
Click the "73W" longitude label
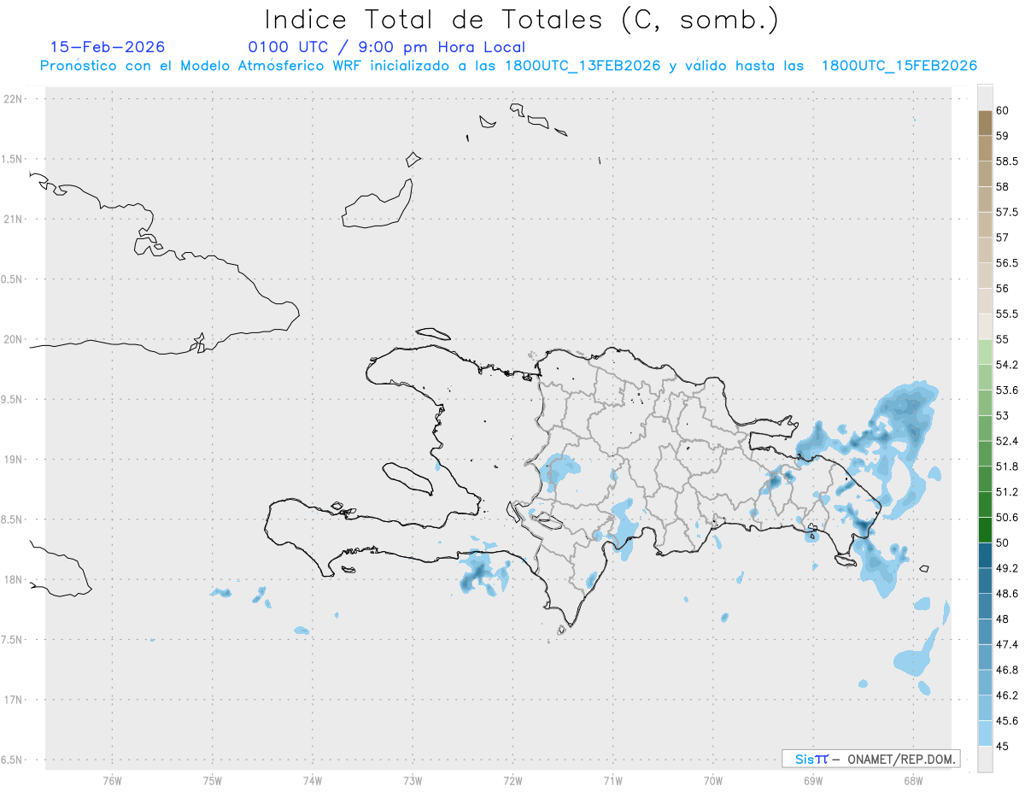(x=413, y=780)
